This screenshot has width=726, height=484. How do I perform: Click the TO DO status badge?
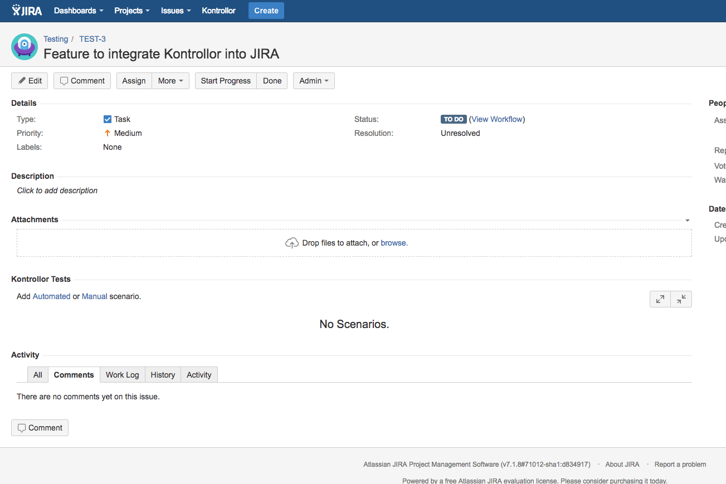click(x=454, y=119)
